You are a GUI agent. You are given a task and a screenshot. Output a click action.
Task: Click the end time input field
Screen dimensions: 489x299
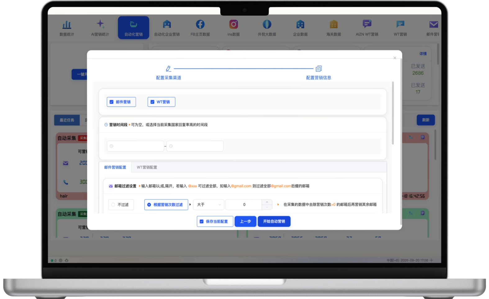[195, 146]
